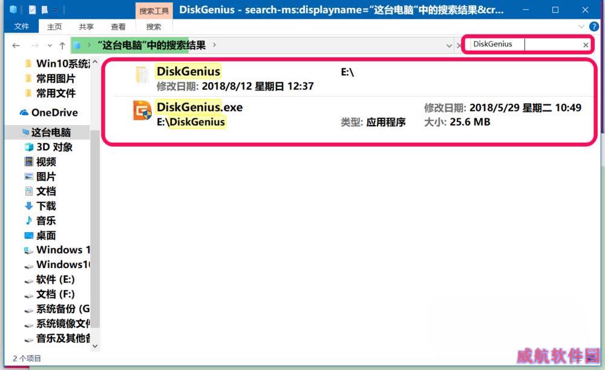Launch the DiskGenius.exe application icon
Screen dimensions: 605x370
(142, 110)
